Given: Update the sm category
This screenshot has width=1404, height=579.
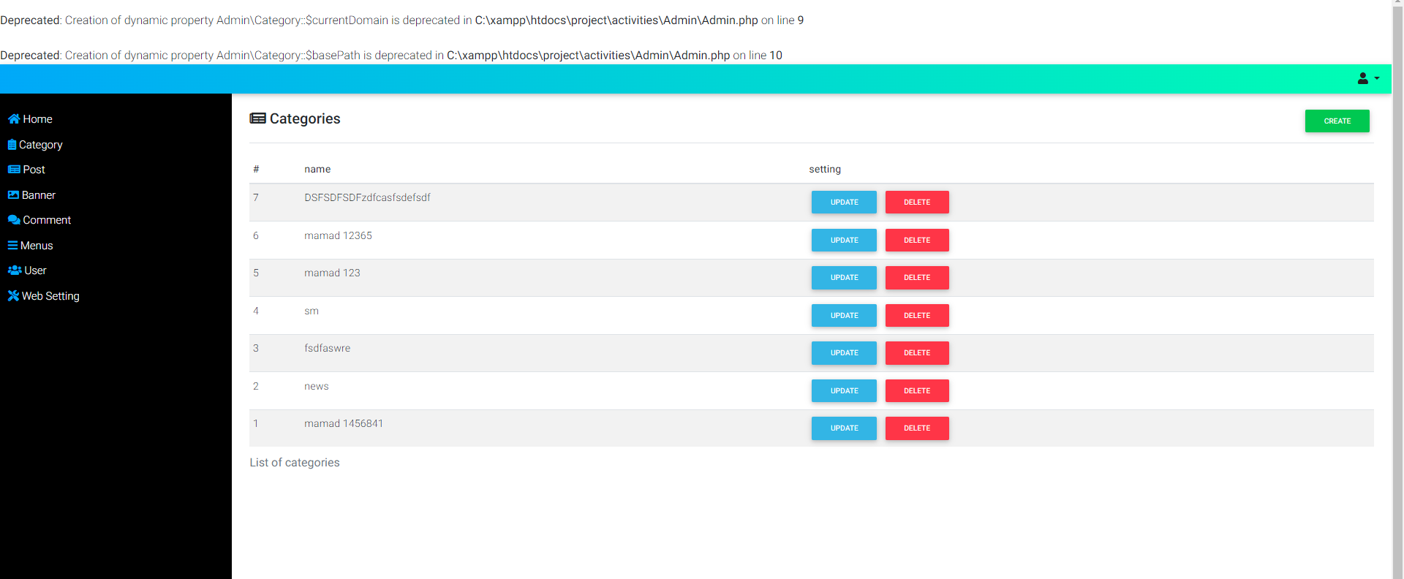Looking at the screenshot, I should click(844, 316).
